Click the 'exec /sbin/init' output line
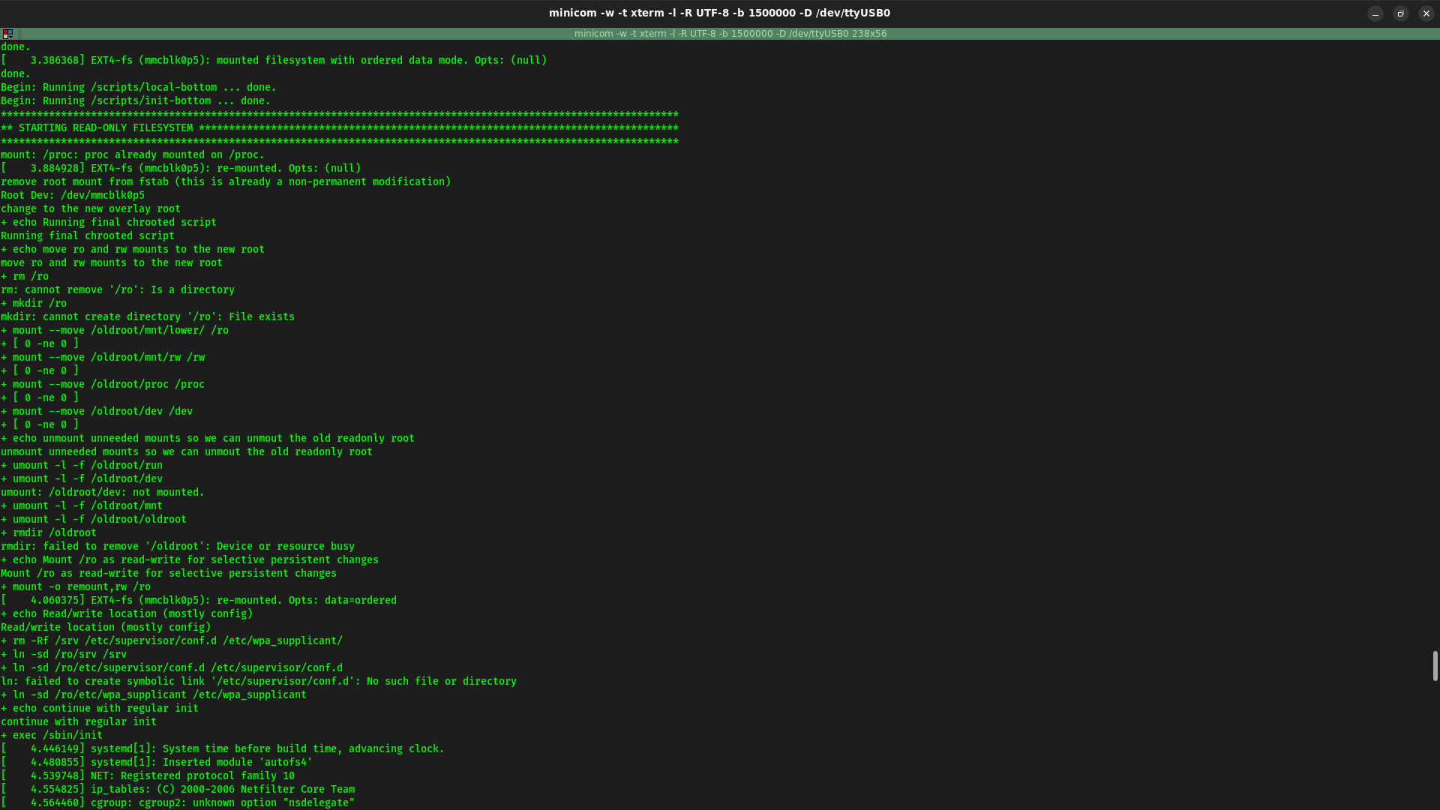The width and height of the screenshot is (1440, 810). [x=52, y=736]
